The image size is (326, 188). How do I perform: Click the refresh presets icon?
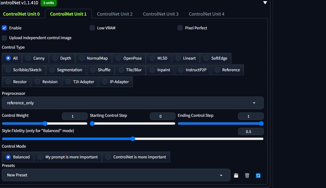258,175
